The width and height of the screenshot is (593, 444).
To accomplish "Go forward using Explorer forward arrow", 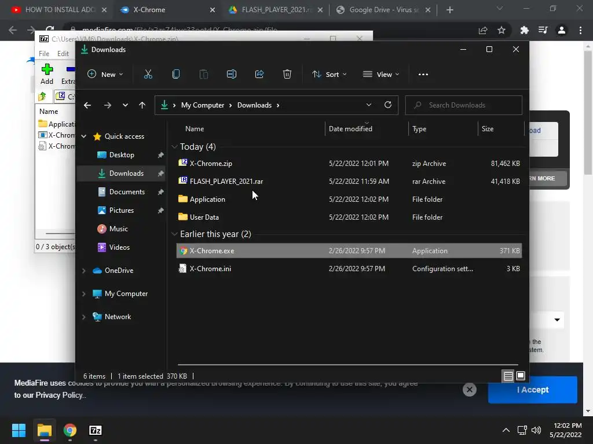I will click(107, 105).
